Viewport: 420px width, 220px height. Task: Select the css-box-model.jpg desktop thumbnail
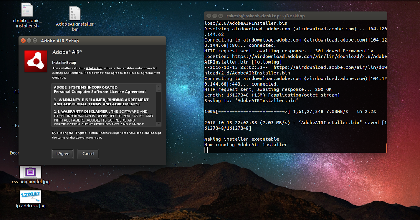30,175
